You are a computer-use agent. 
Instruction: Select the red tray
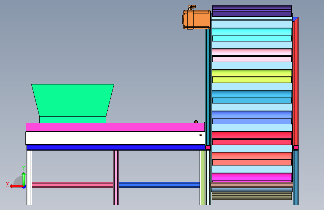point(252,138)
